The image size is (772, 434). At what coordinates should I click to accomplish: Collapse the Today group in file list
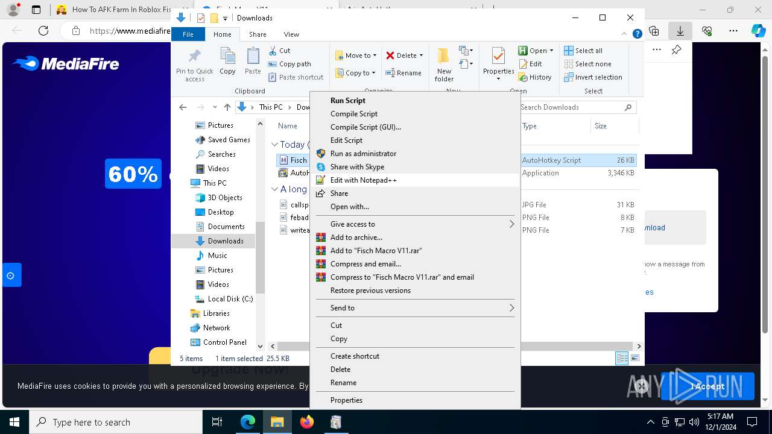274,145
